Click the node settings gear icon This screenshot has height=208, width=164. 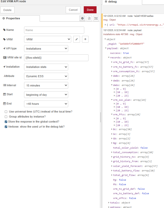coord(82,18)
